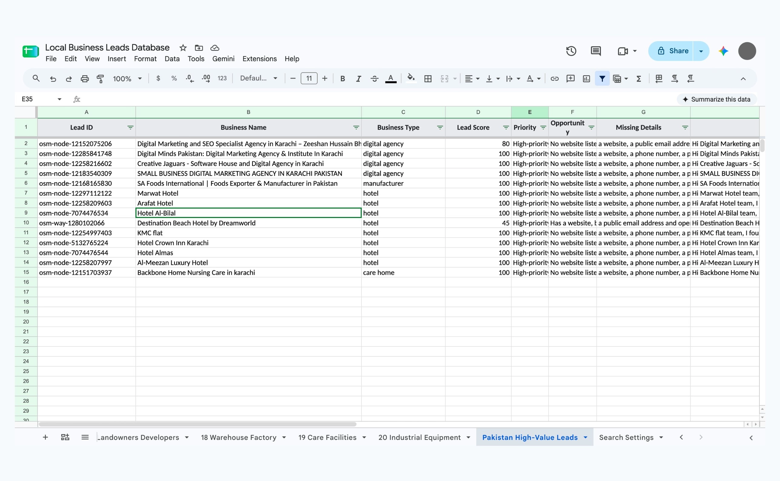Open the comments panel icon

[x=596, y=51]
